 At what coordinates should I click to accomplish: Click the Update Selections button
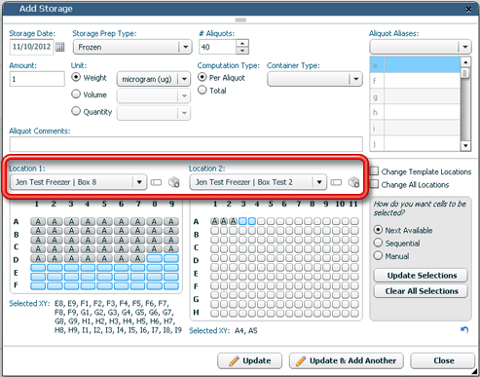click(x=421, y=275)
